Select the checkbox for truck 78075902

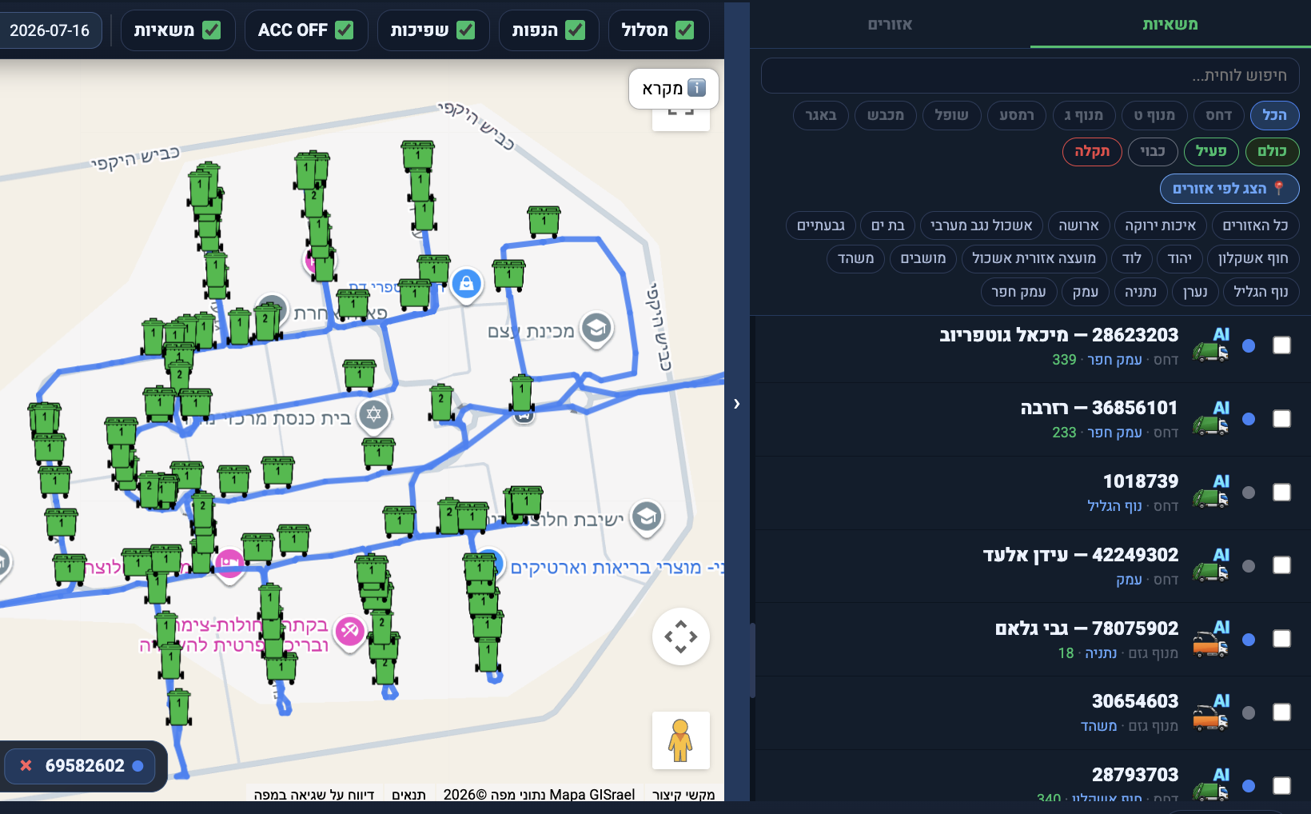pos(1281,639)
